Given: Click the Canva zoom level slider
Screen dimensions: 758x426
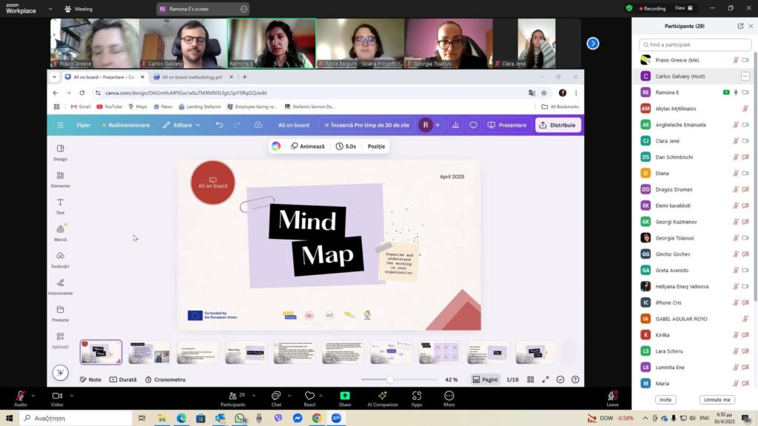Looking at the screenshot, I should click(x=390, y=379).
